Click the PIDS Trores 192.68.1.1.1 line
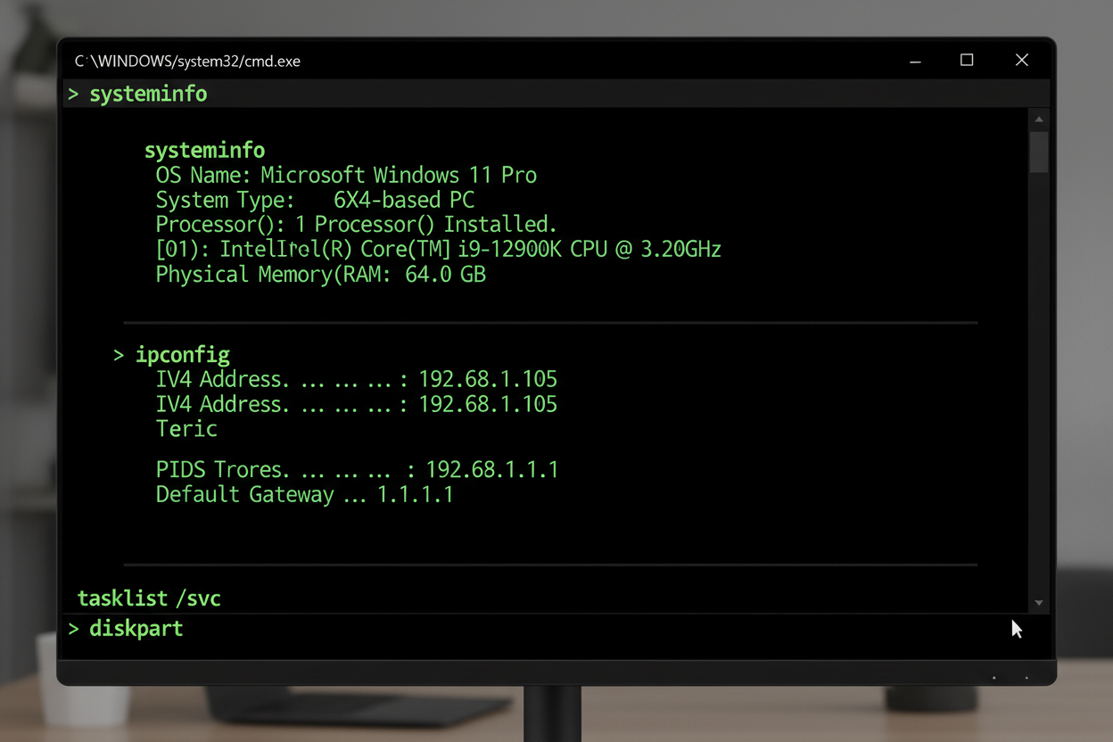1113x742 pixels. pyautogui.click(x=357, y=469)
